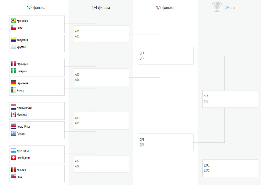This screenshot has width=261, height=185.
Task: Select the USA flag icon
Action: (13, 177)
